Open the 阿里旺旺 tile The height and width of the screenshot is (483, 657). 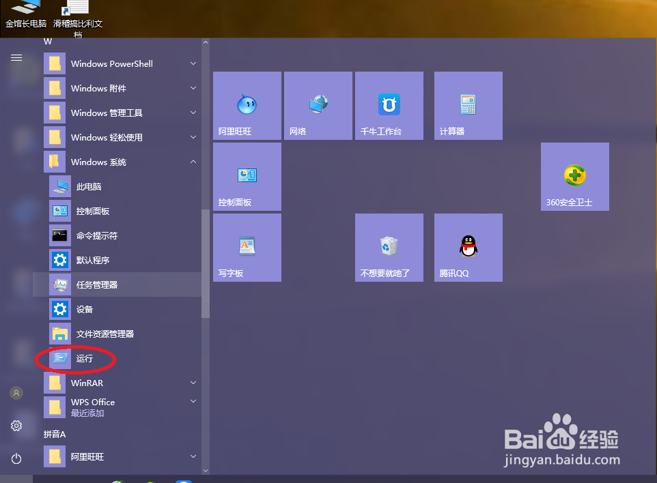point(247,105)
